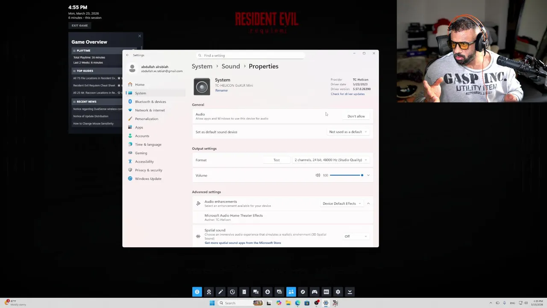Go back with the Settings back arrow
Screen dimensions: 547x308
pyautogui.click(x=127, y=55)
